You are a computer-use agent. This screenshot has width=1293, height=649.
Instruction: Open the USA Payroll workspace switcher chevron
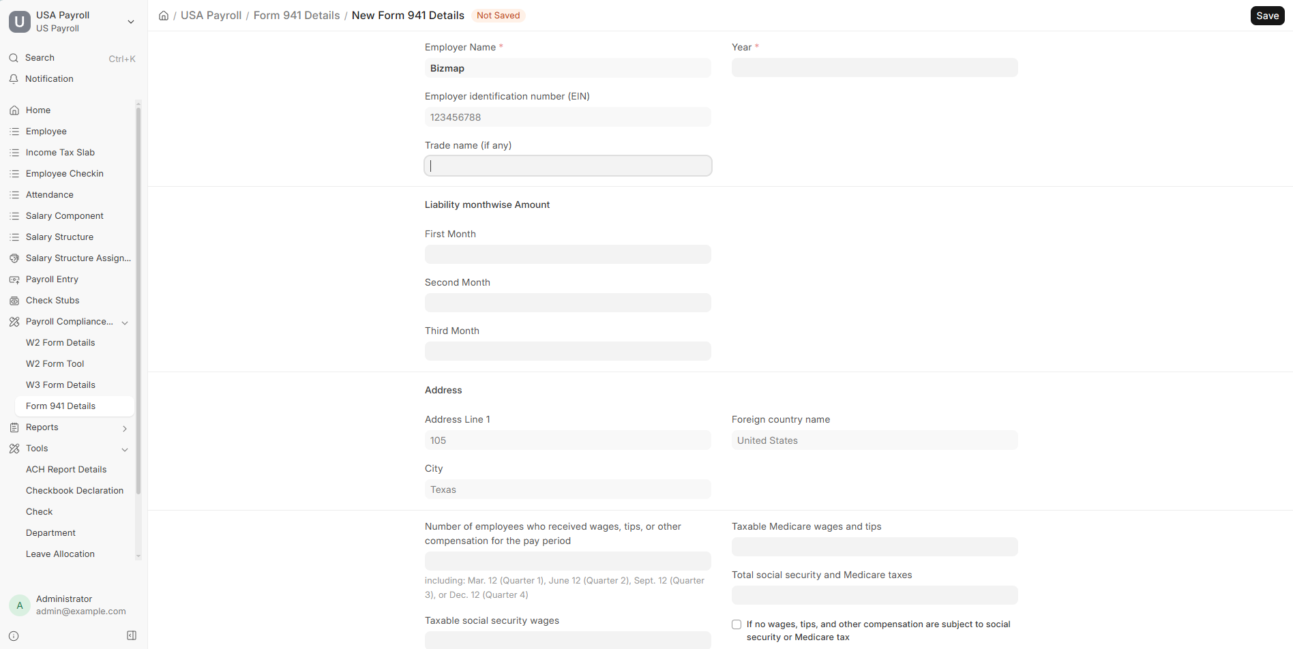(131, 22)
